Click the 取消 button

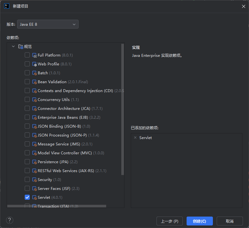pos(230,221)
